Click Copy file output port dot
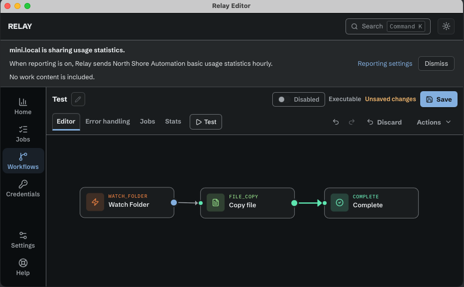This screenshot has height=287, width=464. [294, 203]
